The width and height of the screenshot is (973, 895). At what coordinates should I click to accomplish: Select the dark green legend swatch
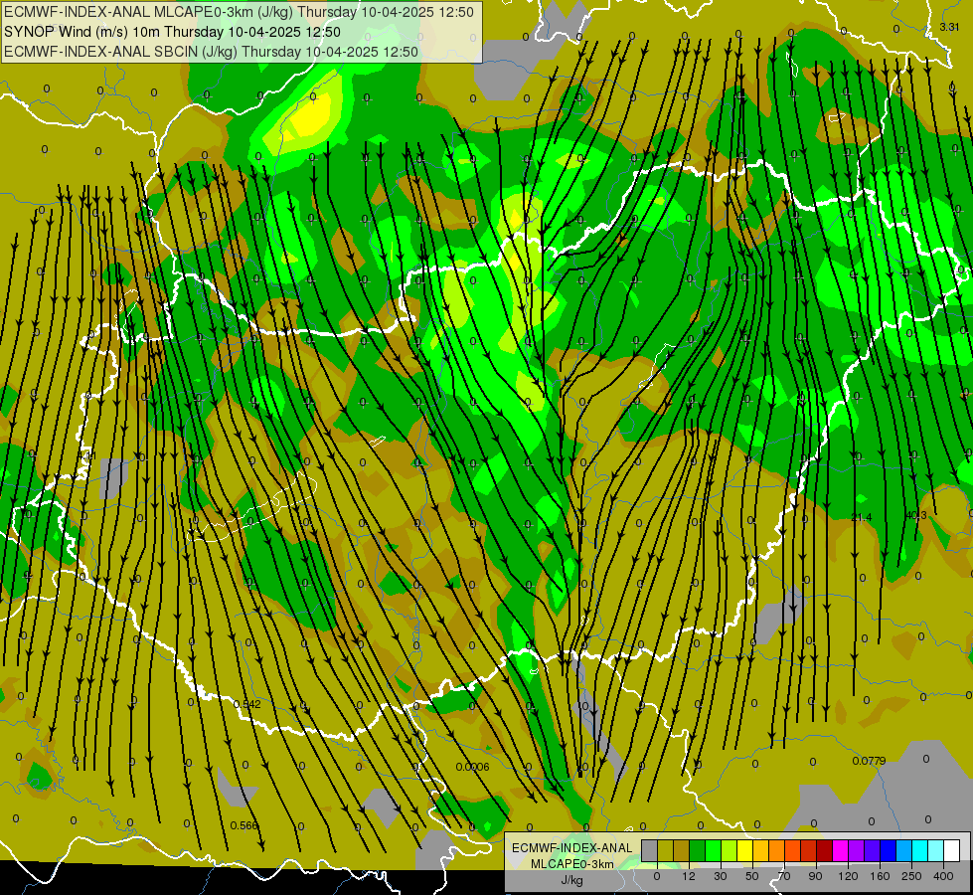(698, 850)
